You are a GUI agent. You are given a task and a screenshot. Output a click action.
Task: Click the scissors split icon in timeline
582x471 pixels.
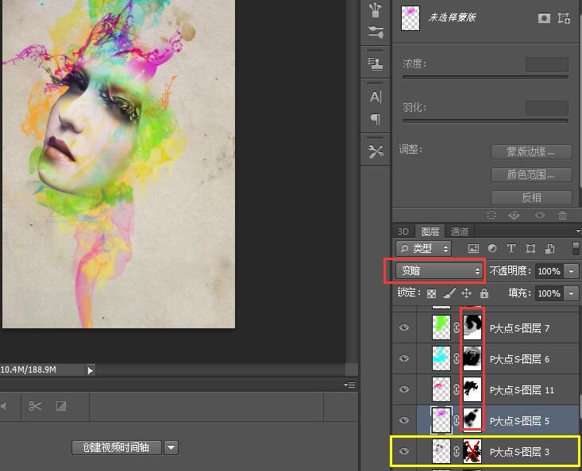click(35, 406)
